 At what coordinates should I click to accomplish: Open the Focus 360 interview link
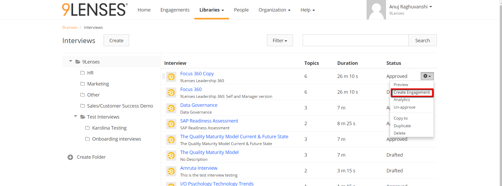pyautogui.click(x=191, y=89)
